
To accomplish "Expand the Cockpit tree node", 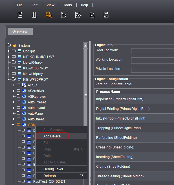I will (9, 51).
